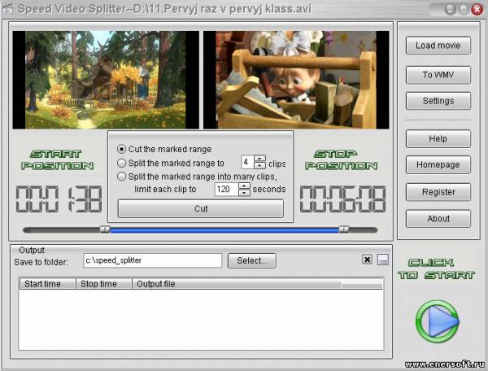Viewport: 488px width, 371px height.
Task: Increase the number of clips
Action: [259, 159]
